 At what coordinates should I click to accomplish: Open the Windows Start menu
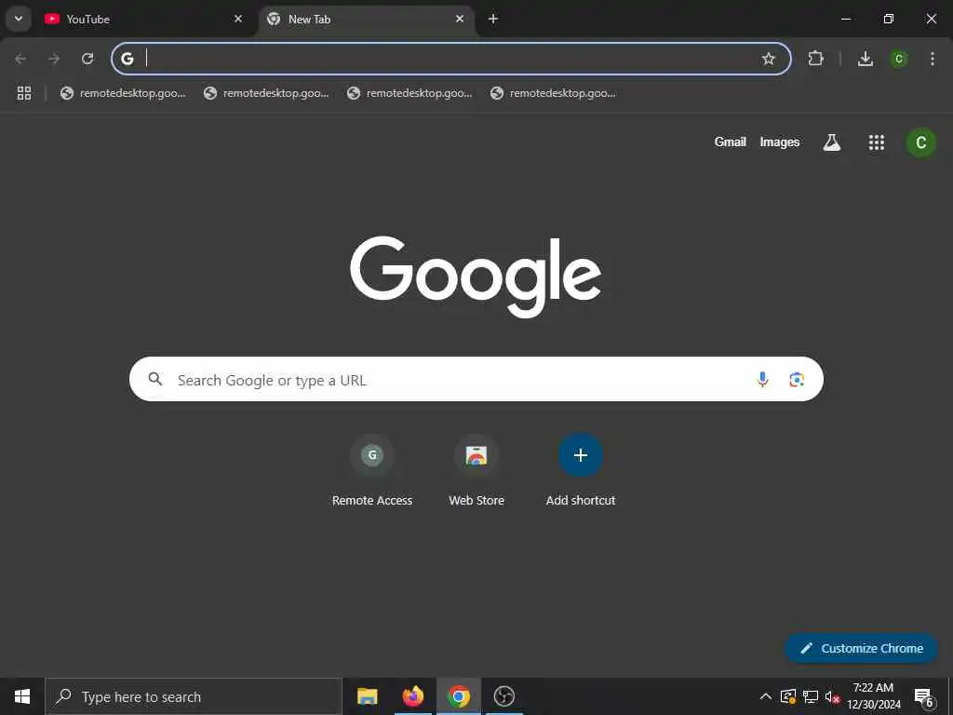22,696
